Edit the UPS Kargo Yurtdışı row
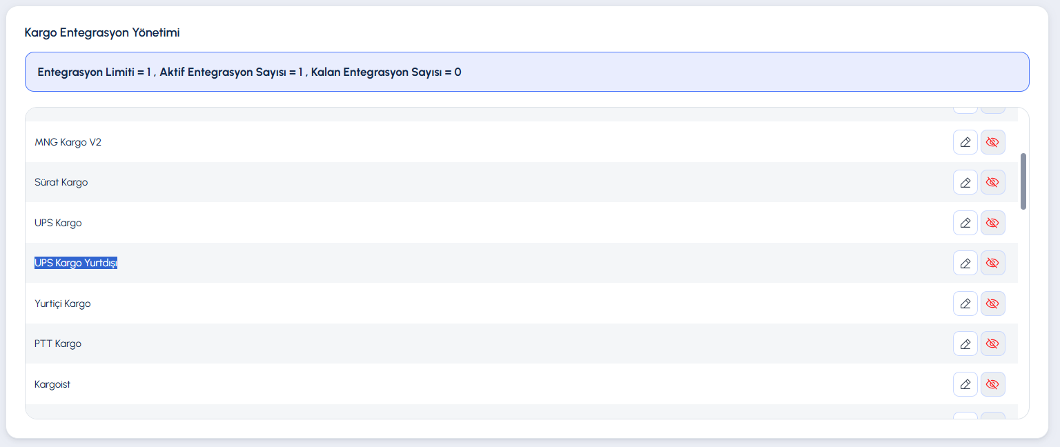Viewport: 1060px width, 447px height. (x=965, y=263)
